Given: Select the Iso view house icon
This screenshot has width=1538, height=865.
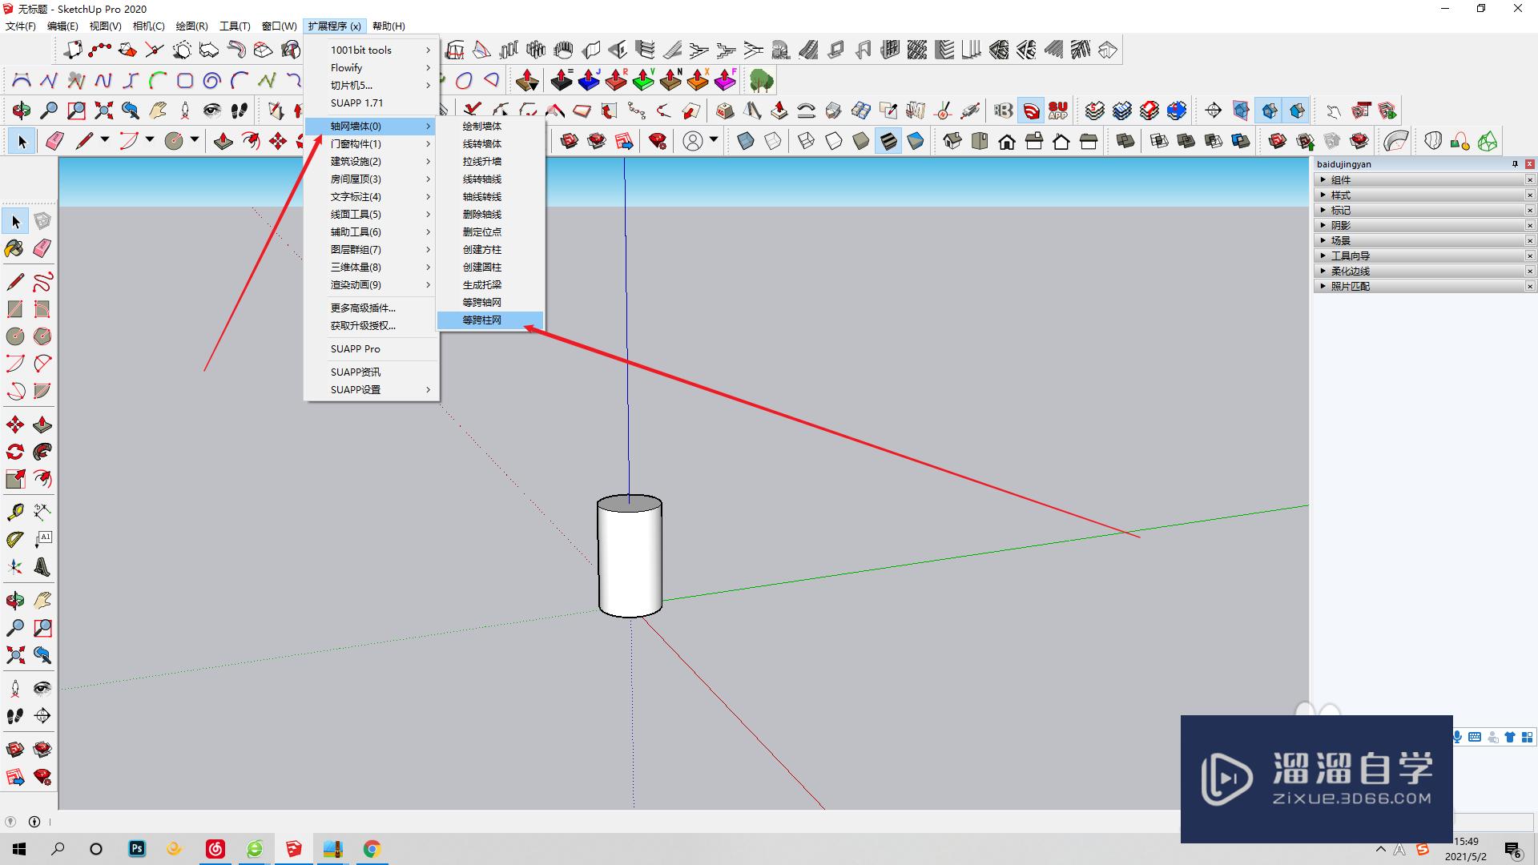Looking at the screenshot, I should coord(952,142).
